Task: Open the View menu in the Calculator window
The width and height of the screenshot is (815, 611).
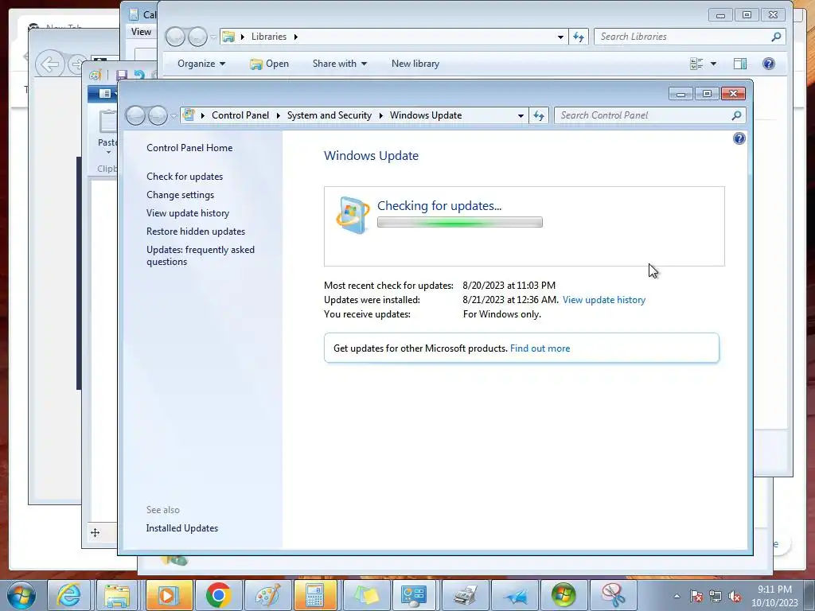Action: [x=141, y=32]
